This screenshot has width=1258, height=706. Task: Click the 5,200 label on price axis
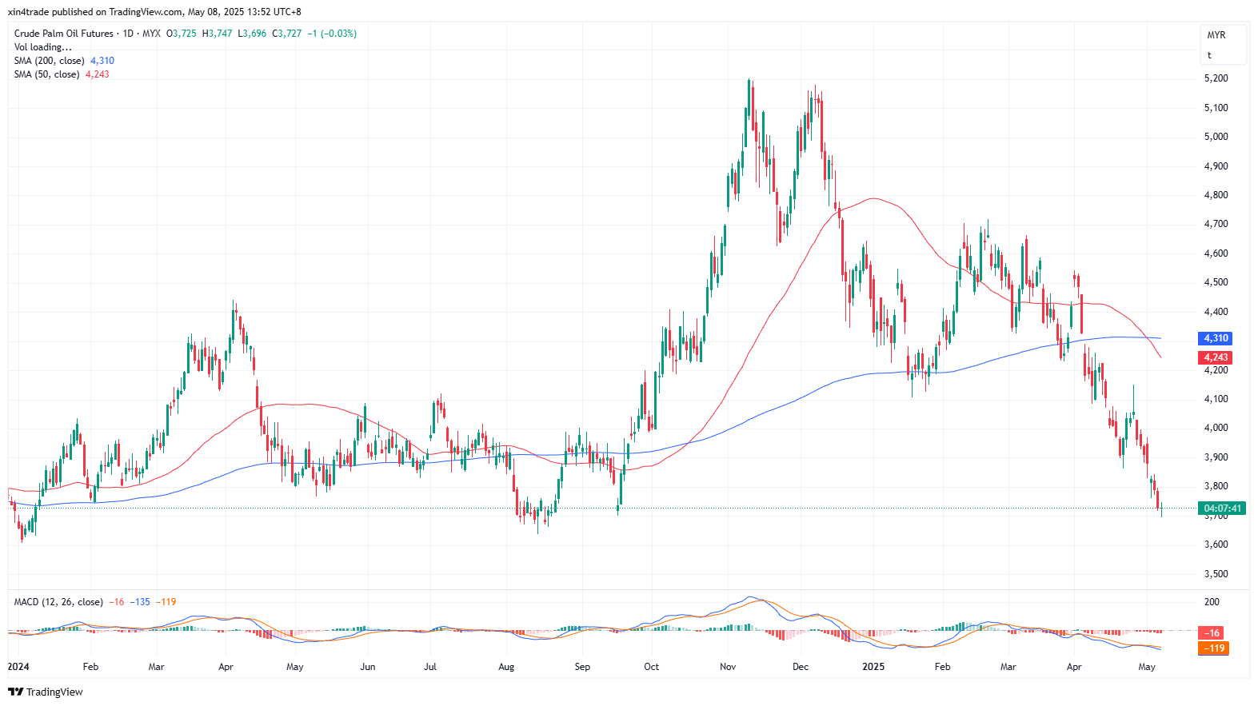(x=1216, y=78)
